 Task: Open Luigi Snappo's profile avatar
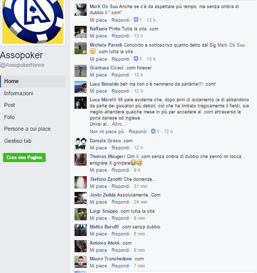coord(81,214)
